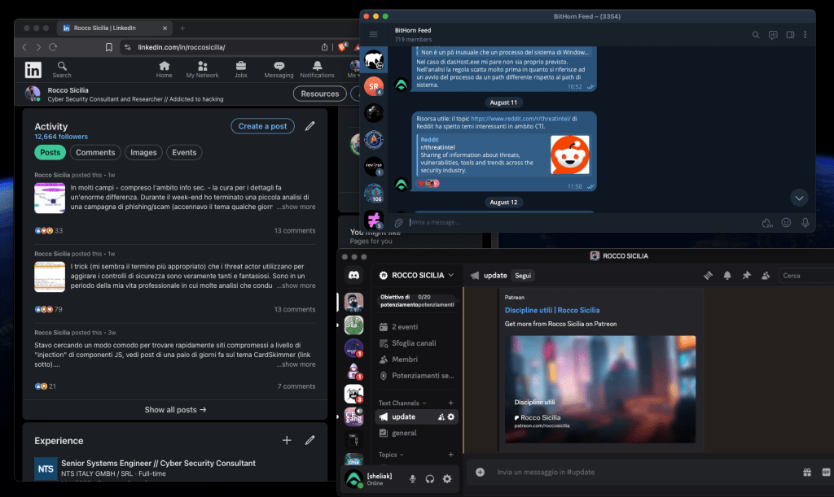Open LinkedIn Notifications bell icon

[x=317, y=68]
